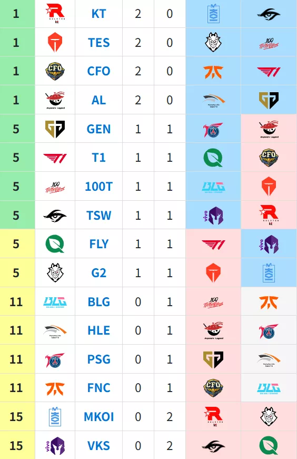Open the TSW team name link
Viewport: 297px width, 459px height.
98,216
